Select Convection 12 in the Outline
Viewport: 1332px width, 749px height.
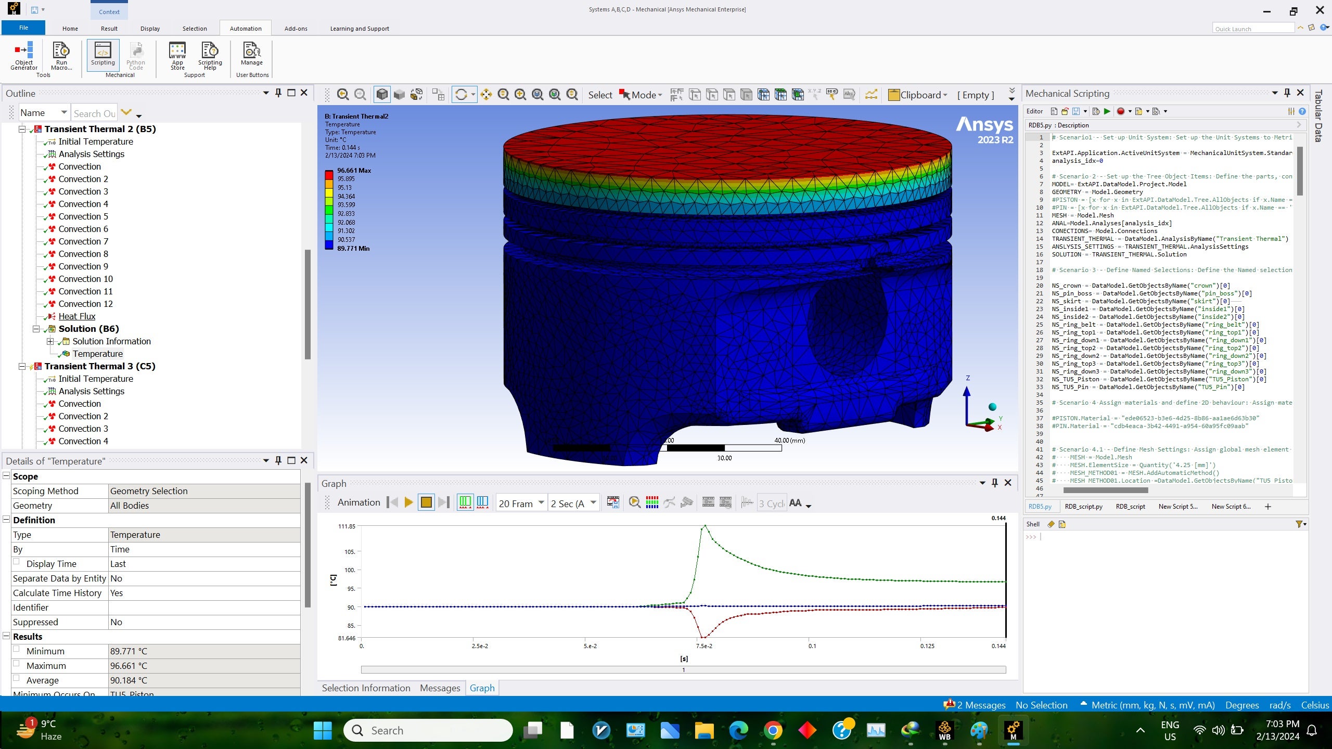click(85, 304)
